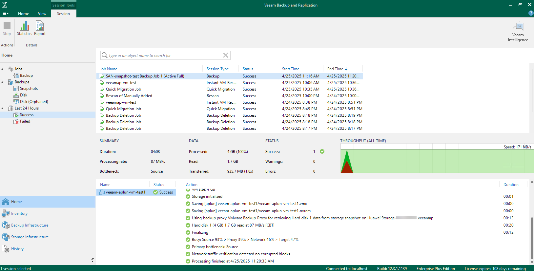Screen dimensions: 534x271
Task: Collapse the Backups tree node
Action: [x=3, y=82]
